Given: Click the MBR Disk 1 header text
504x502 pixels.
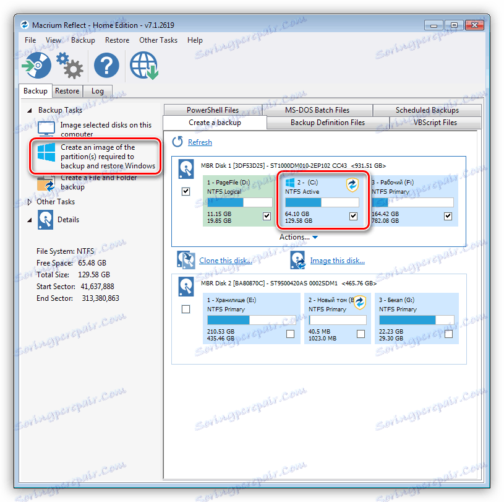Looking at the screenshot, I should coord(293,166).
